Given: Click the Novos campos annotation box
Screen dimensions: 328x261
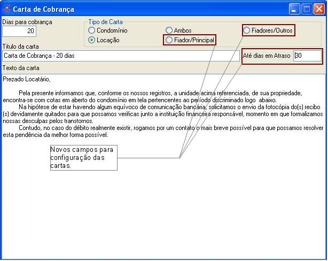Looking at the screenshot, I should [x=83, y=158].
